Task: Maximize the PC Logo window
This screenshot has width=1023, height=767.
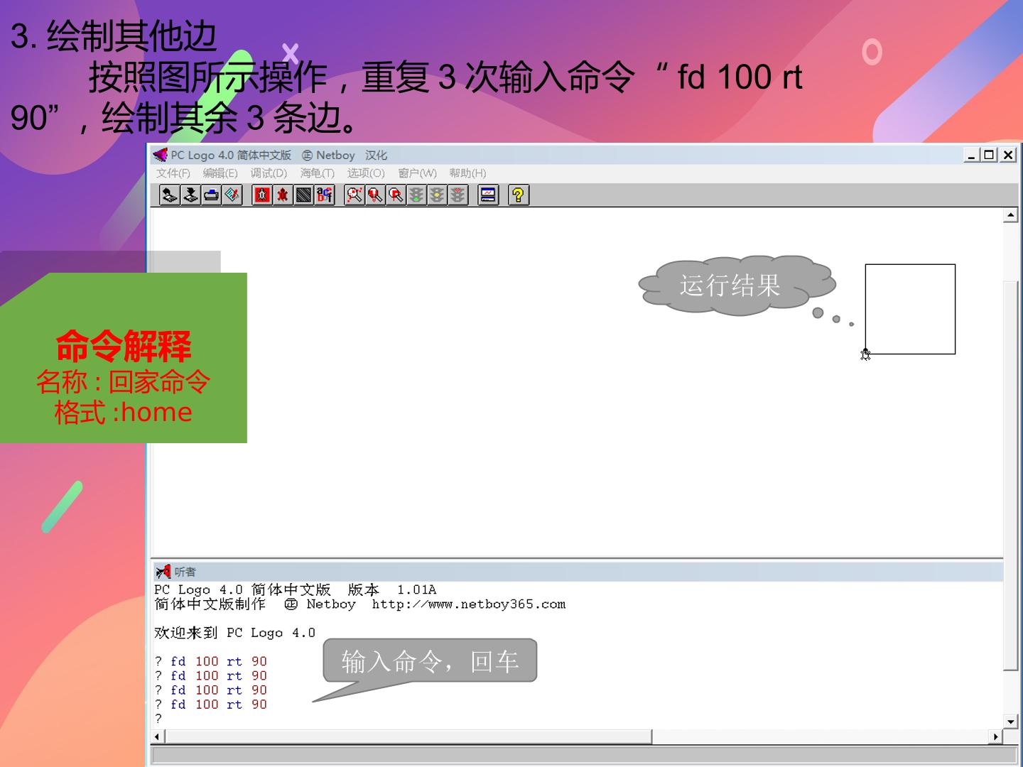Action: 989,155
